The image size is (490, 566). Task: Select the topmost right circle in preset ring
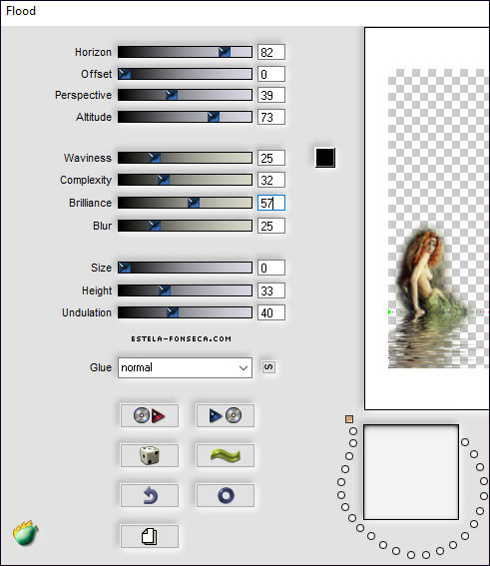tap(465, 442)
